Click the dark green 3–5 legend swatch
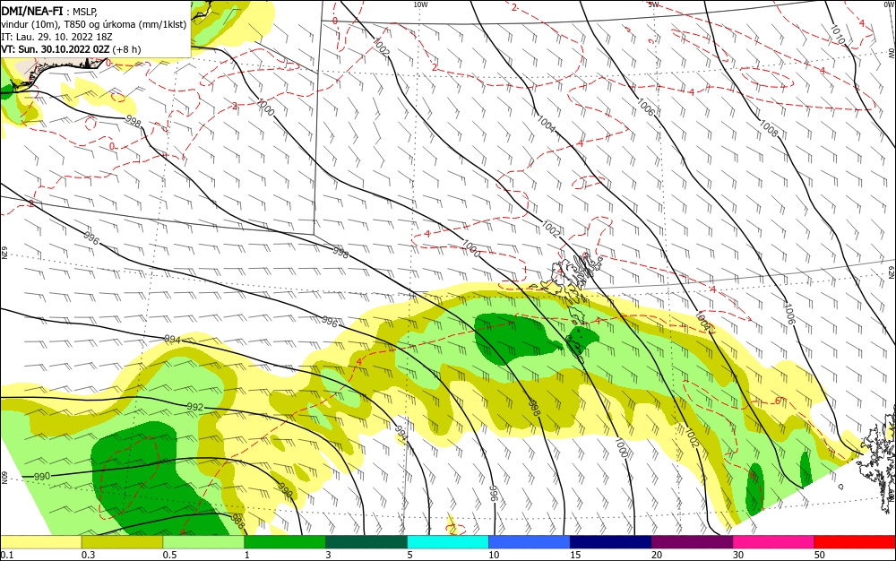Image resolution: width=896 pixels, height=561 pixels. point(366,542)
